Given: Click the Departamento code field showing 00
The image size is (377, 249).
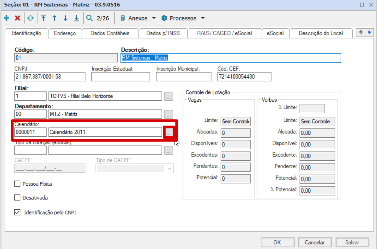Looking at the screenshot, I should click(x=30, y=114).
